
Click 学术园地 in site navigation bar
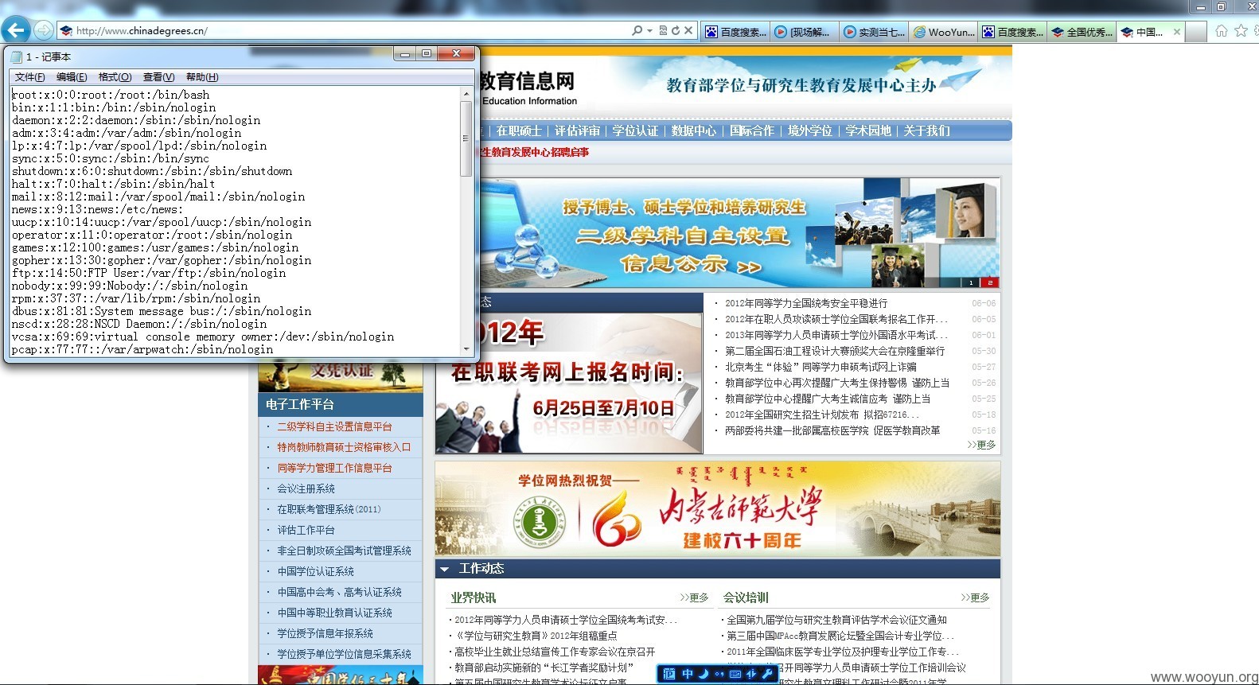click(x=868, y=130)
